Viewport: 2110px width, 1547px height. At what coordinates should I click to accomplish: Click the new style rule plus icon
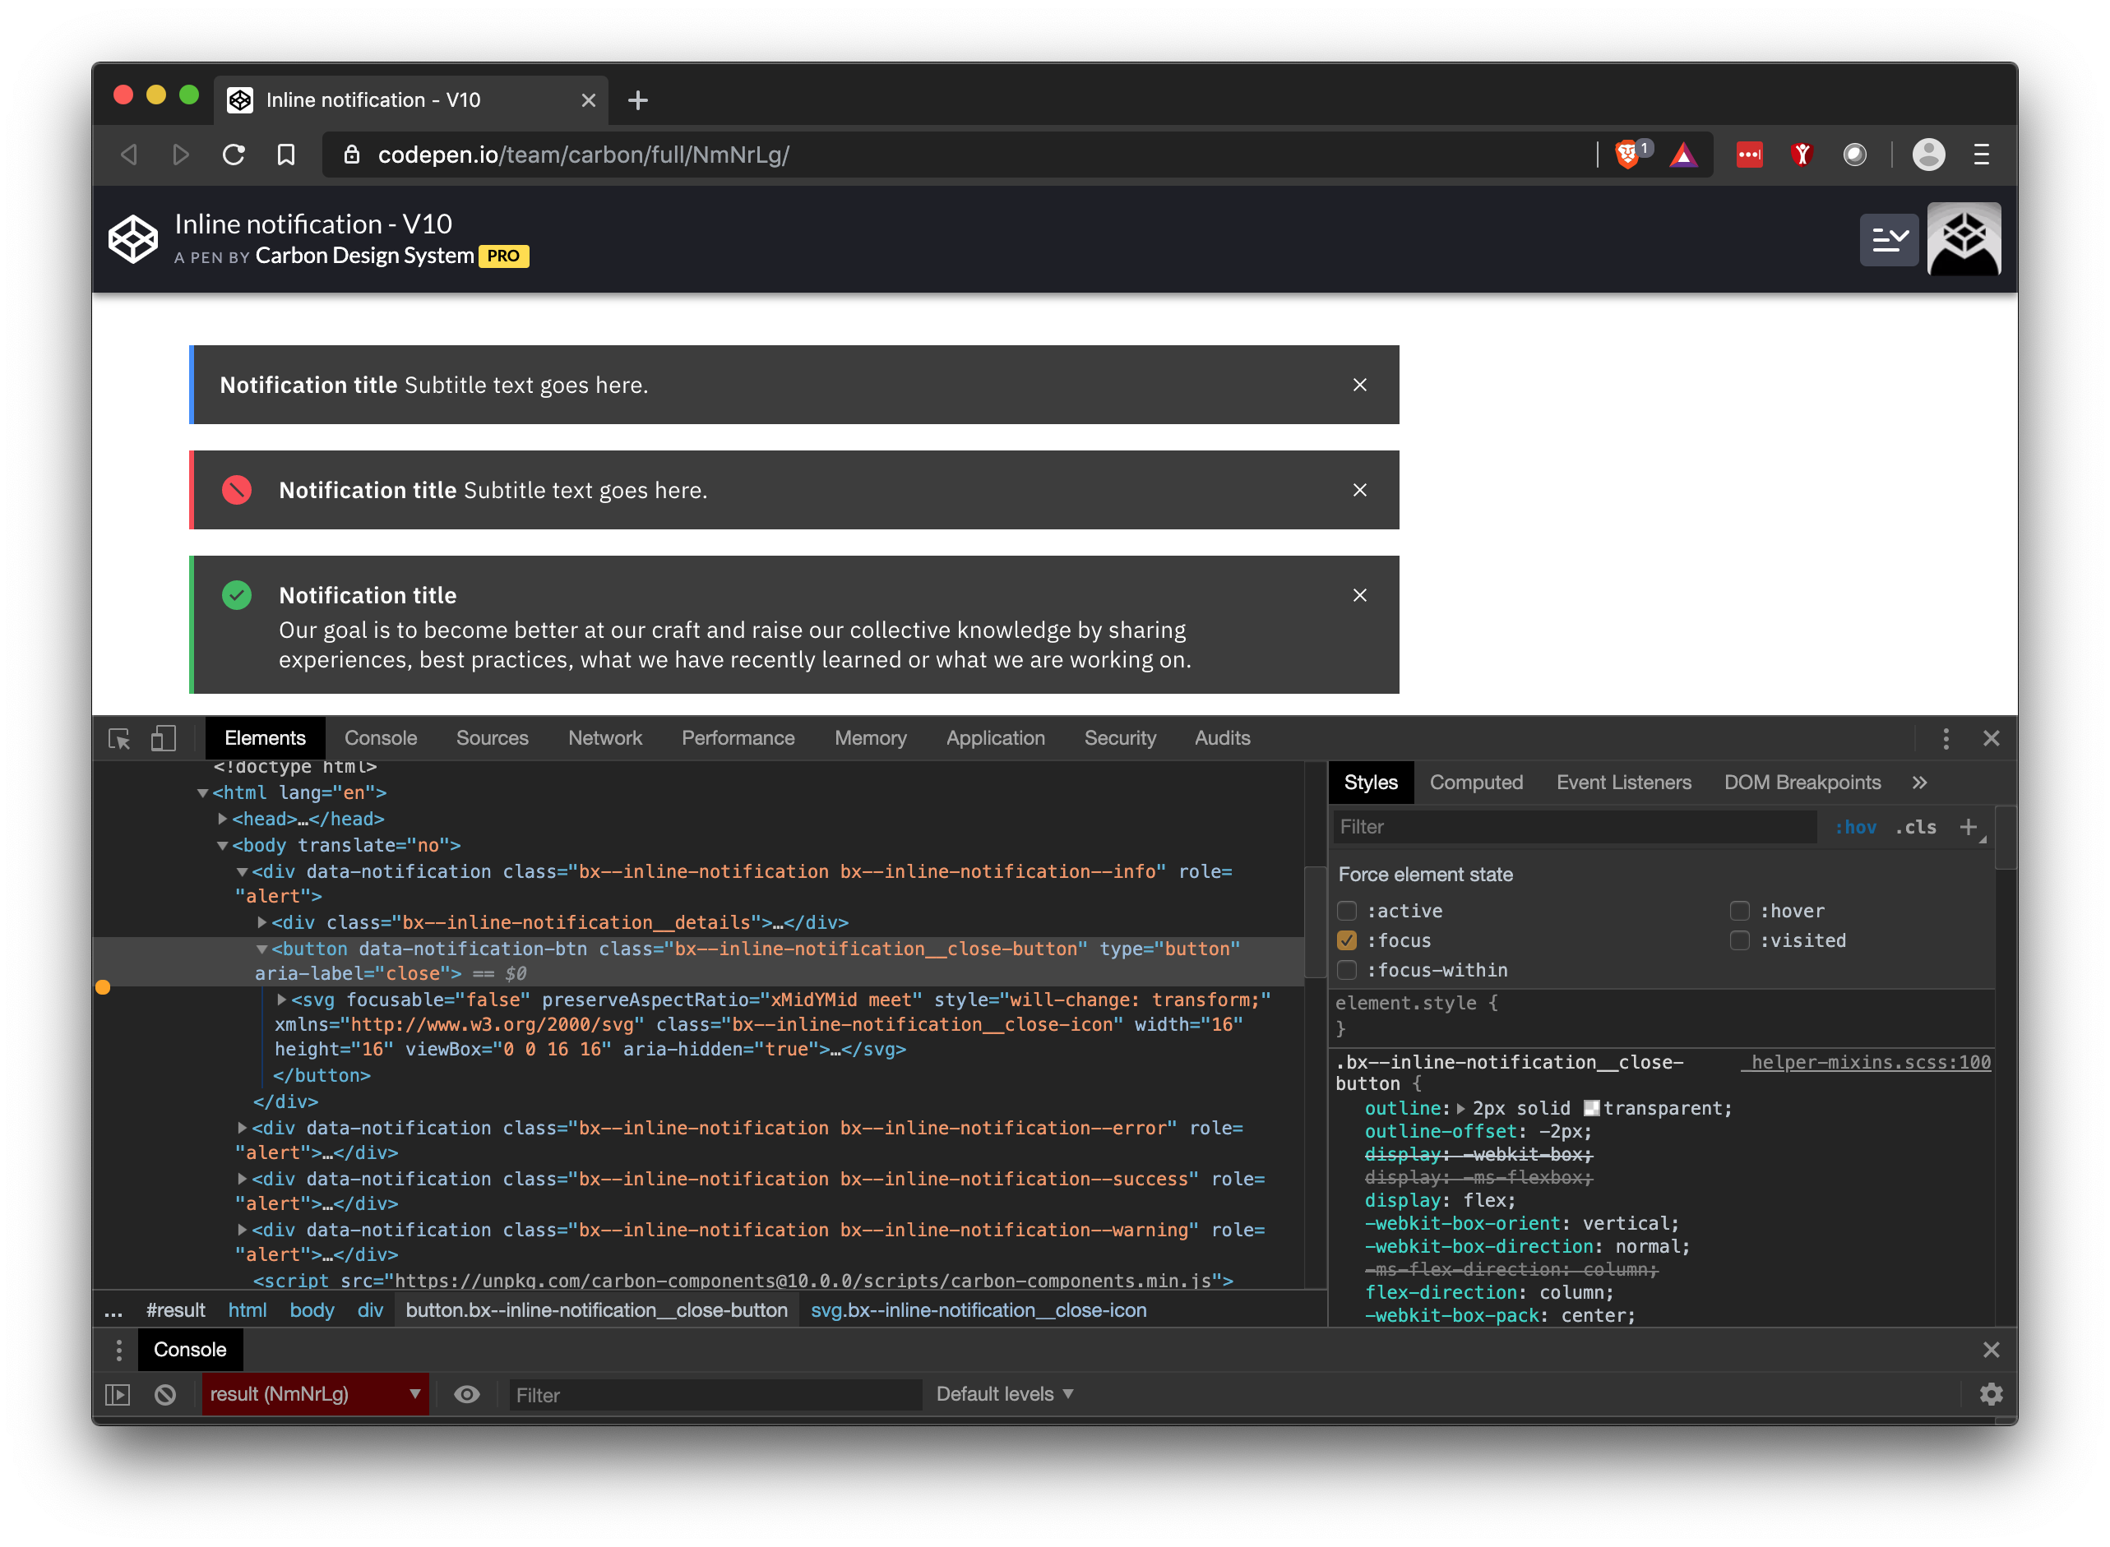click(x=1968, y=827)
